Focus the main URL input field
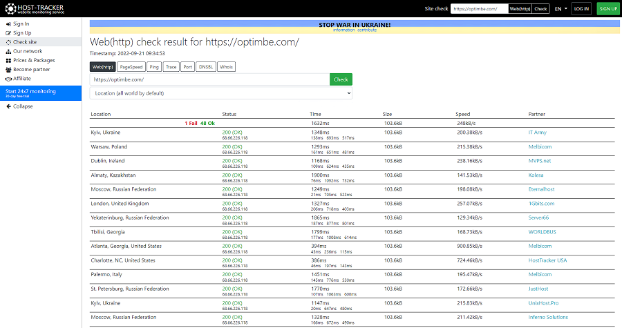Image resolution: width=622 pixels, height=328 pixels. point(210,79)
